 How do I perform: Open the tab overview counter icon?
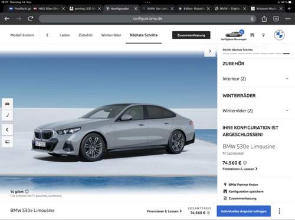276,19
